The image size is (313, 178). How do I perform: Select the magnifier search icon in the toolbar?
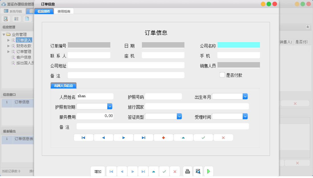point(6,19)
